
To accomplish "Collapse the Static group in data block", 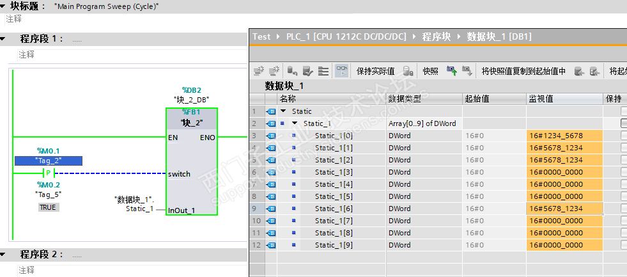I will [x=284, y=111].
